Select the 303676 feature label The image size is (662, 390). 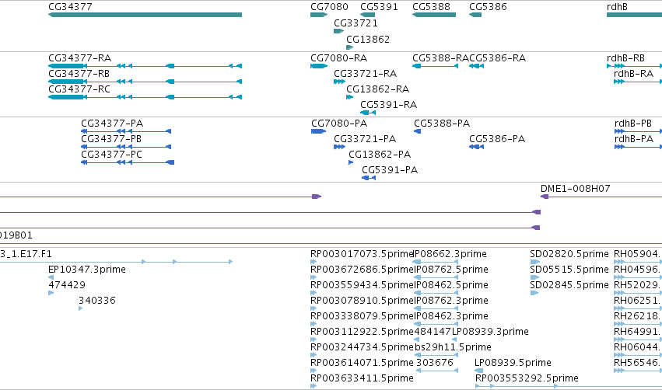point(434,363)
